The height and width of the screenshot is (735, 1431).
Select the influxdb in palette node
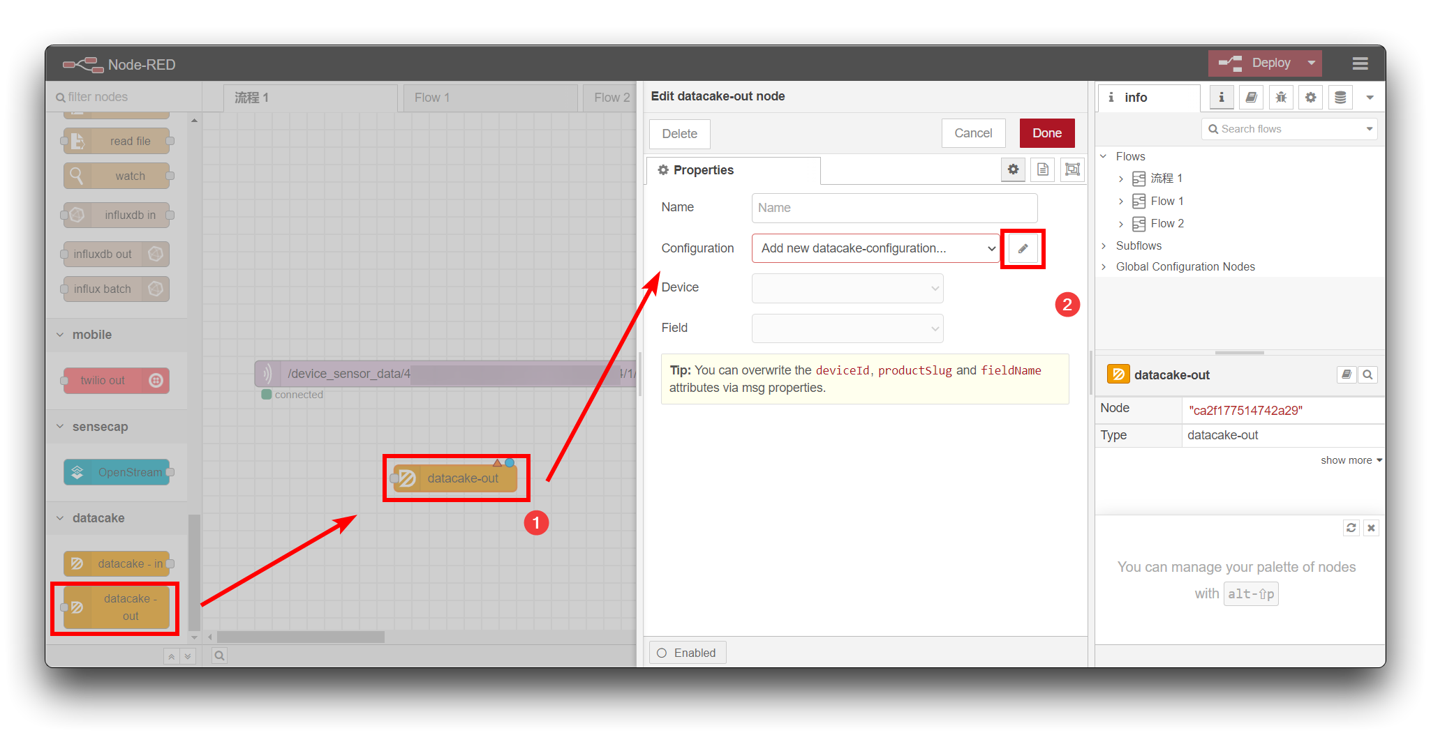click(117, 215)
